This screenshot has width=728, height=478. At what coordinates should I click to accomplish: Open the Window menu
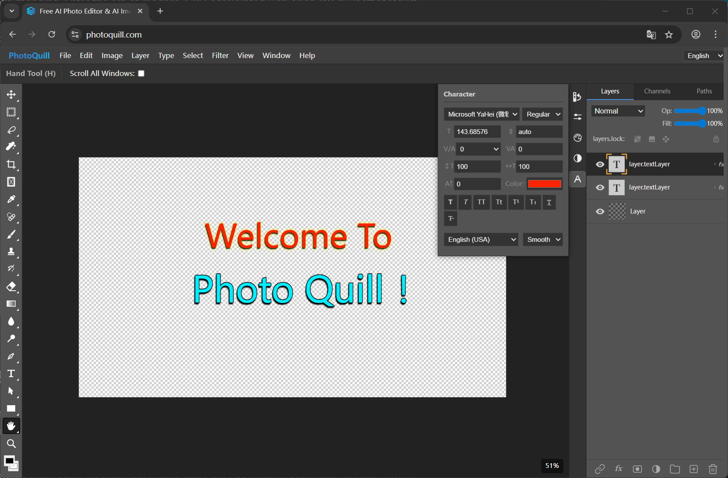pyautogui.click(x=276, y=55)
